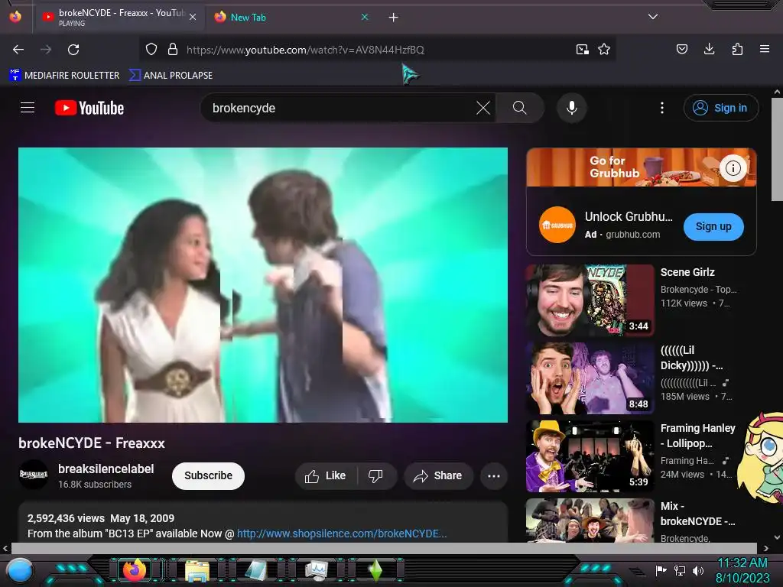Go to the YouTube home logo
783x587 pixels.
click(89, 108)
